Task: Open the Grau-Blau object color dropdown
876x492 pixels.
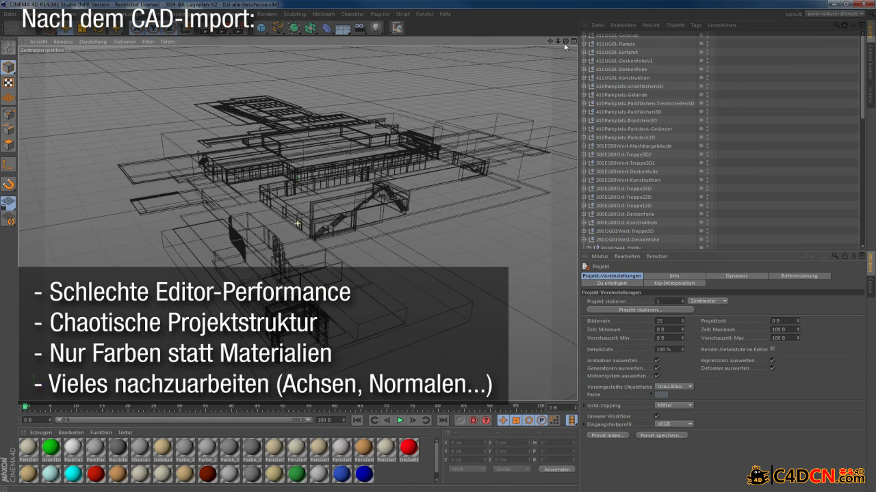Action: (x=674, y=387)
